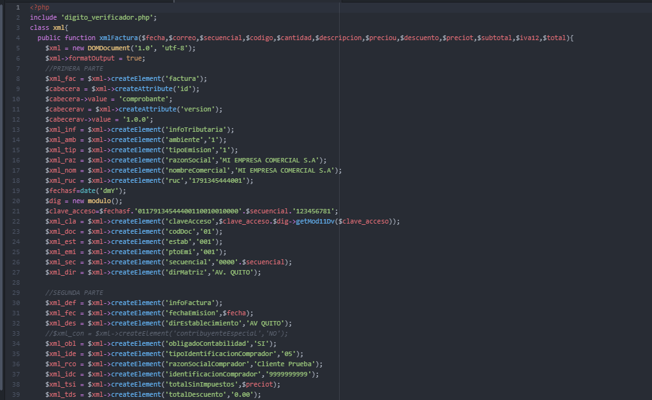The width and height of the screenshot is (652, 400).
Task: Click the $descuento parameter in function signature
Action: (419, 38)
